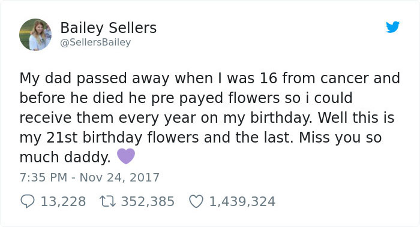Screen dimensions: 420x227
Task: View the 1,439,324 likes count
Action: tap(242, 201)
